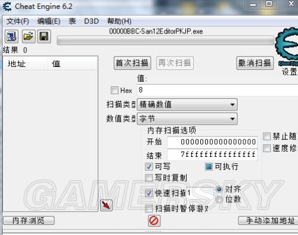Open the D3D menu

91,21
